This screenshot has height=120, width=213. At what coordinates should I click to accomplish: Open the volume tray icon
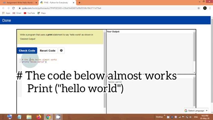(x=191, y=117)
